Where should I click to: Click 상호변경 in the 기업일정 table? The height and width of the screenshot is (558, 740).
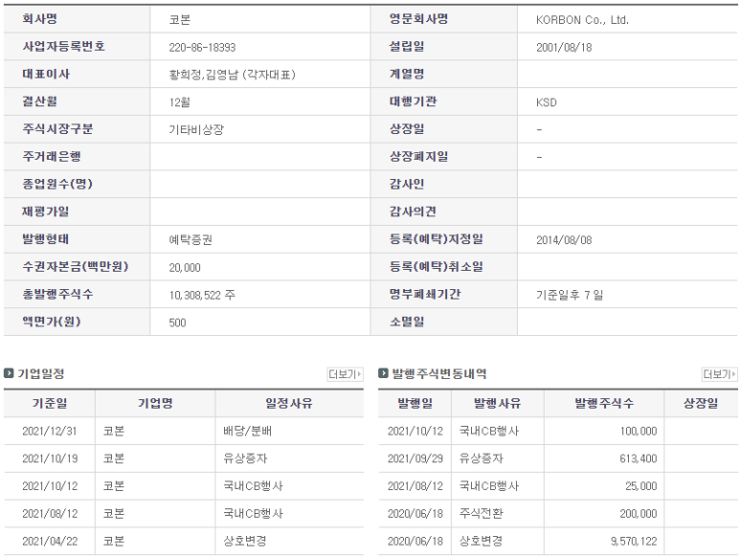pos(245,541)
